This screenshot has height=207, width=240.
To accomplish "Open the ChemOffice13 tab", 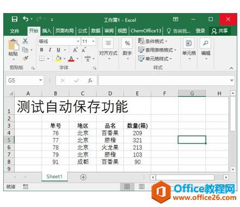I will 146,31.
